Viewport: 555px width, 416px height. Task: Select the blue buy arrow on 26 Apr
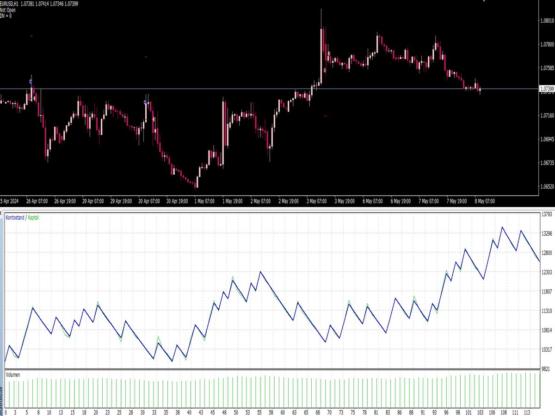pyautogui.click(x=31, y=81)
